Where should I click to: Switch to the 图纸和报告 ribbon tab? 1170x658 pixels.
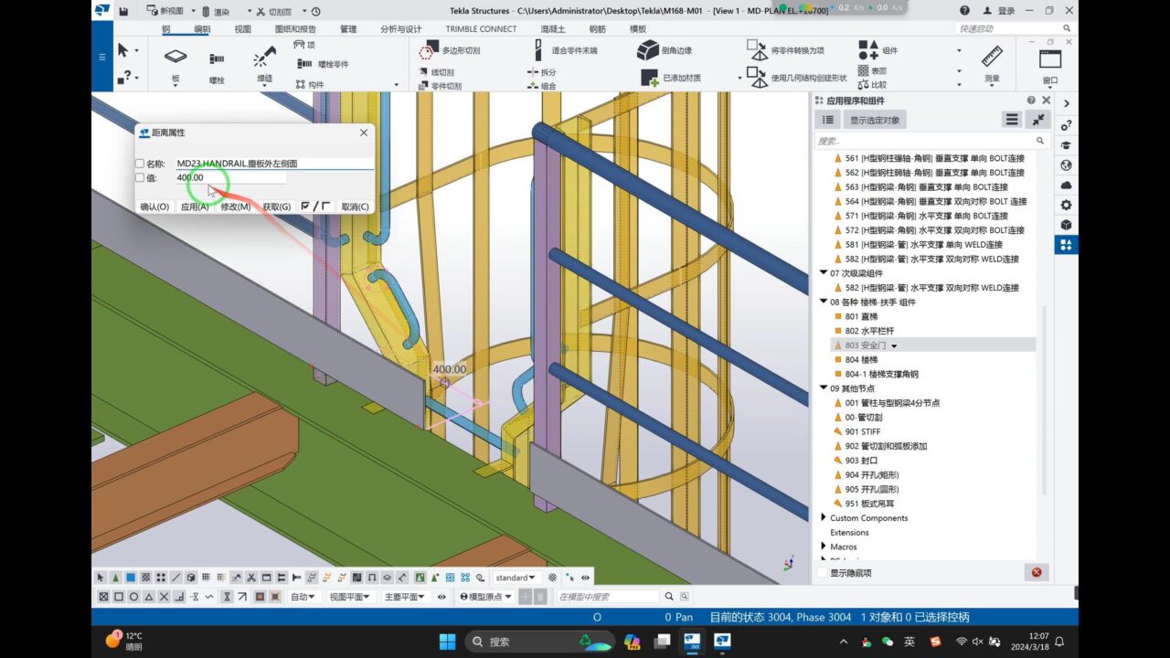coord(295,29)
